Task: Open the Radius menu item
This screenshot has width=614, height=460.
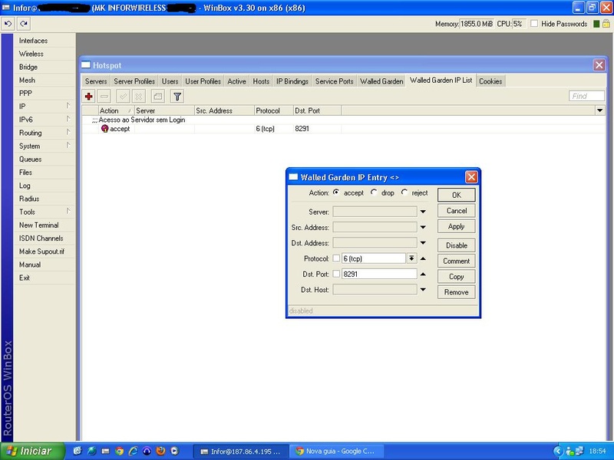Action: [x=29, y=199]
